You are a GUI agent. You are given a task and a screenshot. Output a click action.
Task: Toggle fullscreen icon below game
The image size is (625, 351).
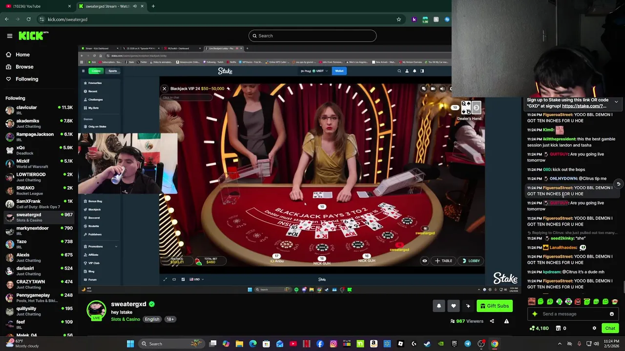coord(165,279)
